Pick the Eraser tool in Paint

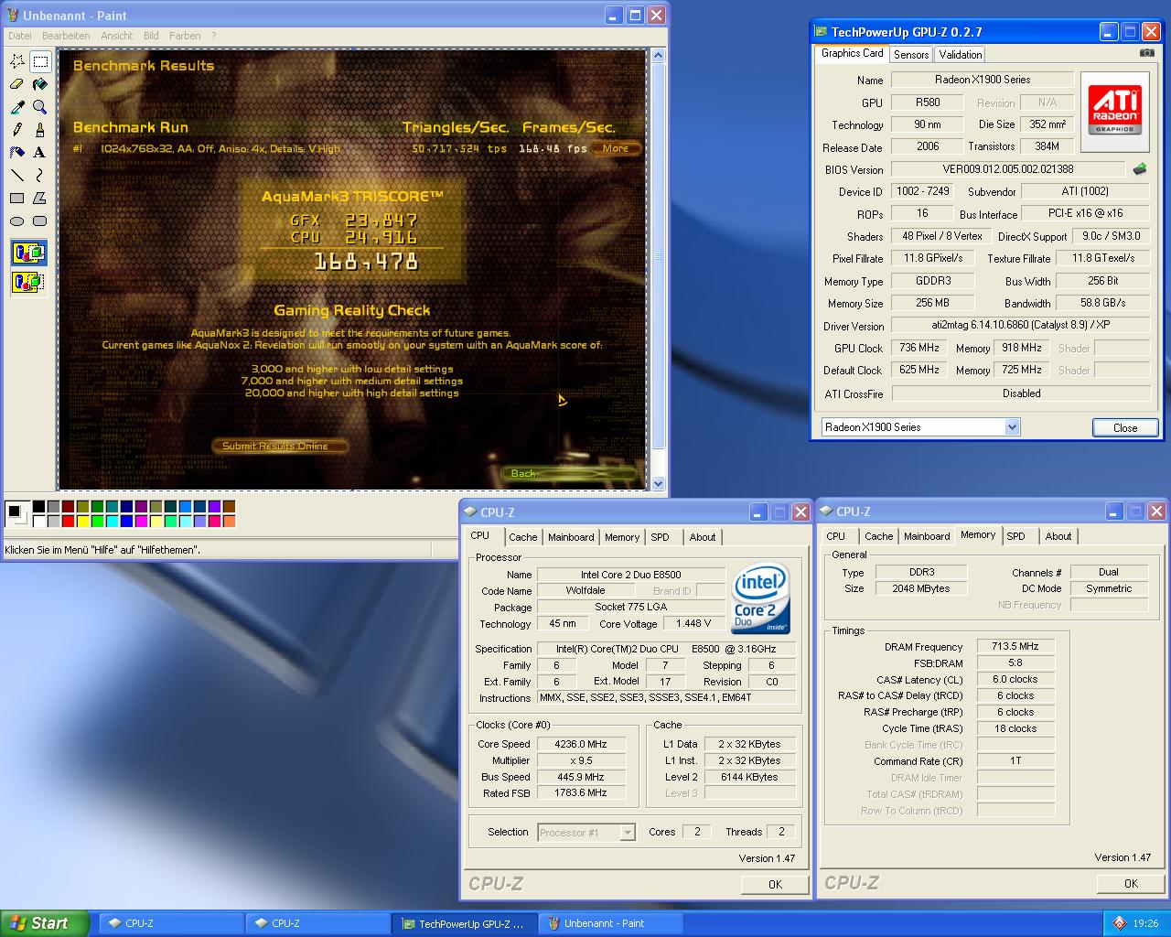[x=17, y=84]
